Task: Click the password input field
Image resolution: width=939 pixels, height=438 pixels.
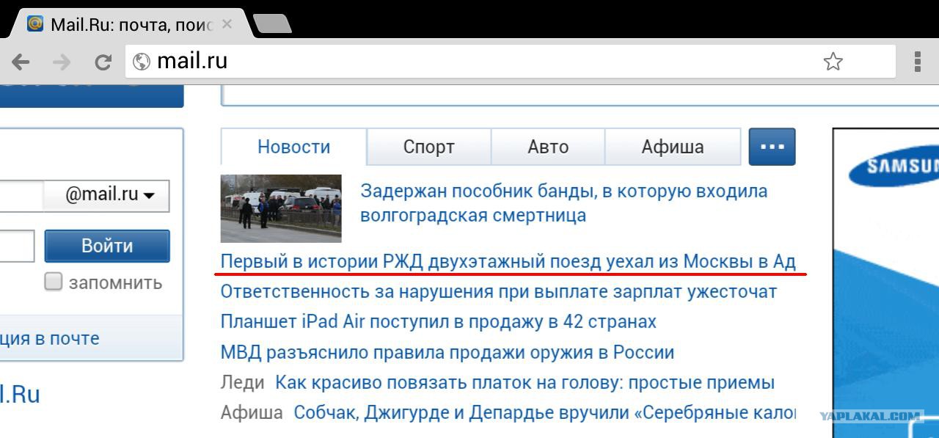Action: point(17,246)
